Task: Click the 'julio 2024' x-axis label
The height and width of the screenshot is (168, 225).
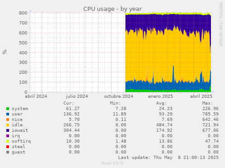Action: point(77,96)
